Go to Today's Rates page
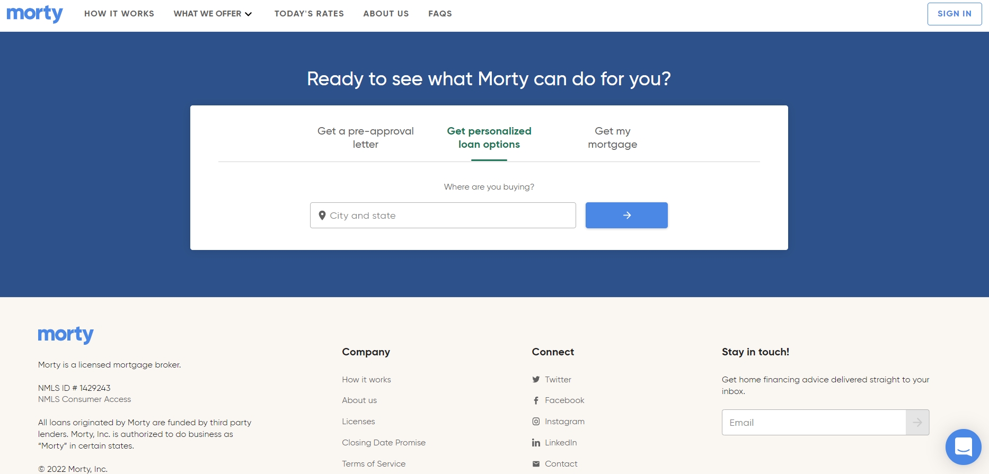Screen dimensions: 989x474 309,14
